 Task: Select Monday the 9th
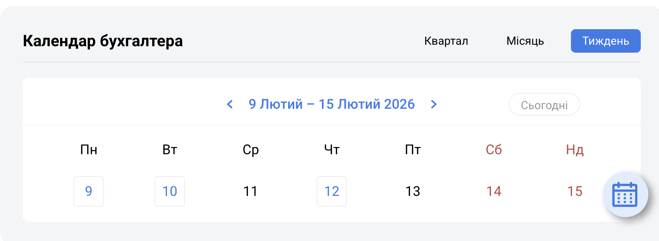89,191
